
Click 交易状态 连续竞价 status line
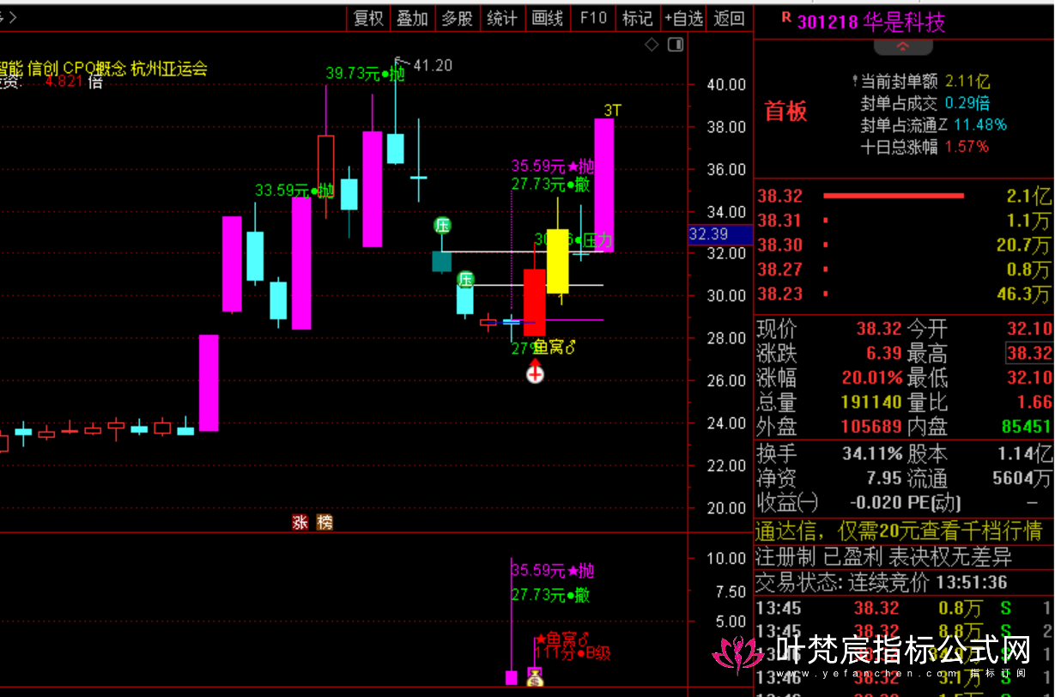click(x=881, y=583)
